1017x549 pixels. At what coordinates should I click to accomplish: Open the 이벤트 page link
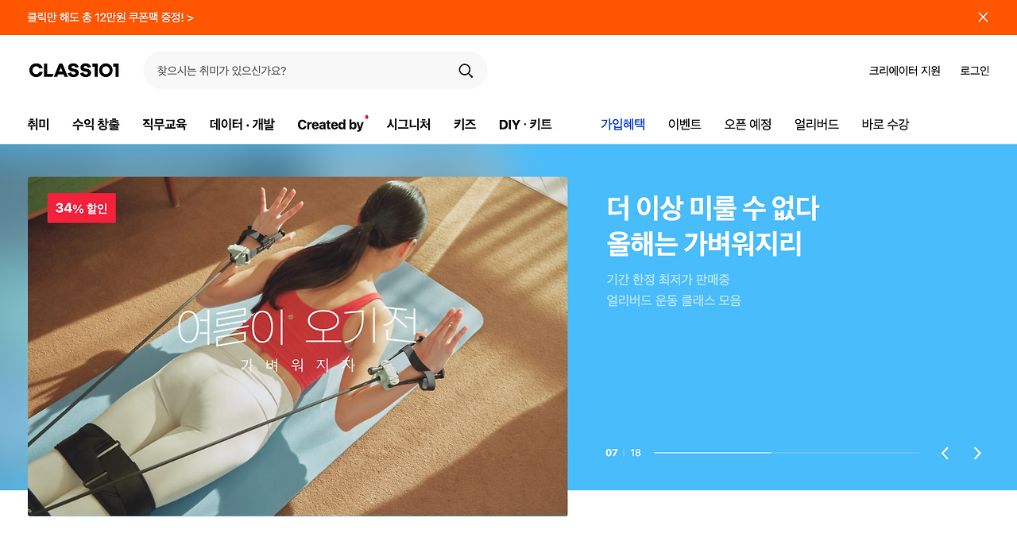tap(685, 125)
